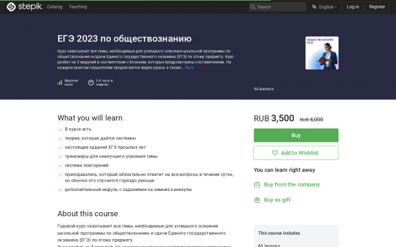Click checkmark beside 'система повторений'

coord(60,166)
